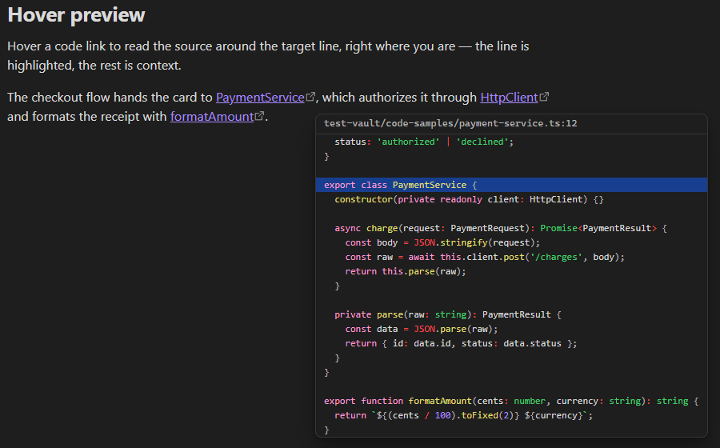Viewport: 720px width, 448px height.
Task: Open the PaymentService code link
Action: pyautogui.click(x=260, y=98)
